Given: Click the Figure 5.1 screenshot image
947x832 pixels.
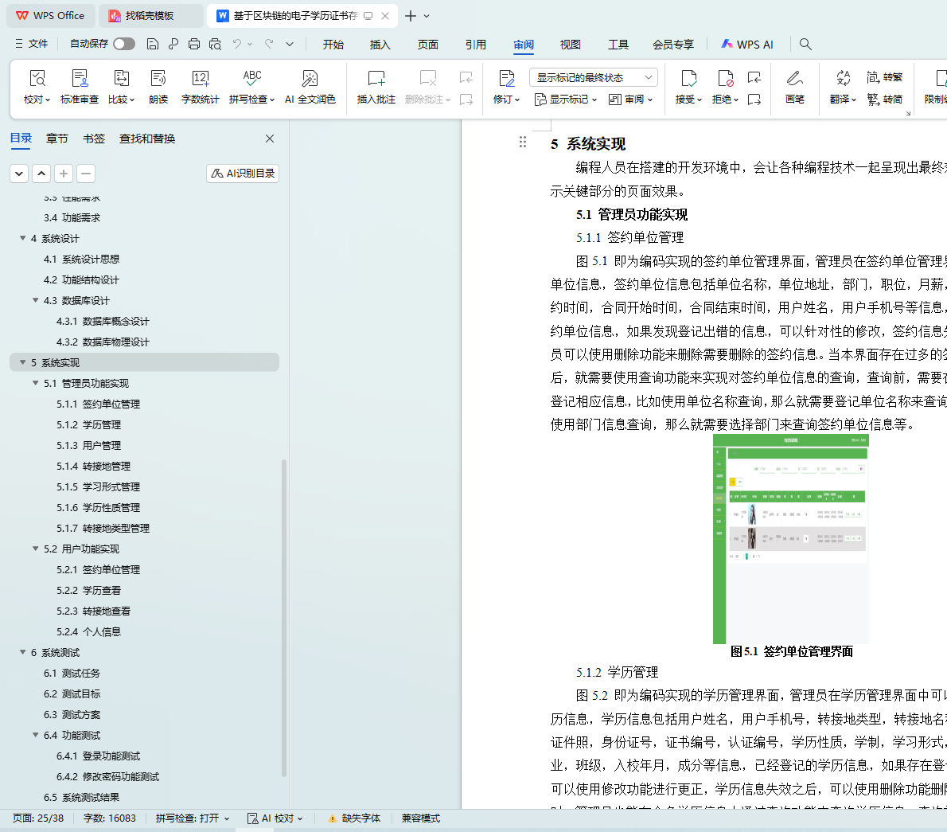Looking at the screenshot, I should click(x=790, y=538).
